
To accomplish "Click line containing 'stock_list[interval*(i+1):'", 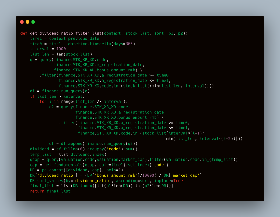I will [x=141, y=133].
